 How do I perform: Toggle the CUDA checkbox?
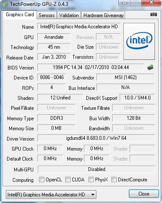click(68, 179)
